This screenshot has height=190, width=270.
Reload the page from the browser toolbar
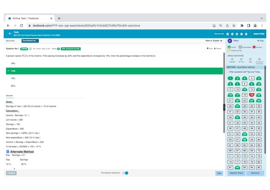point(27,26)
